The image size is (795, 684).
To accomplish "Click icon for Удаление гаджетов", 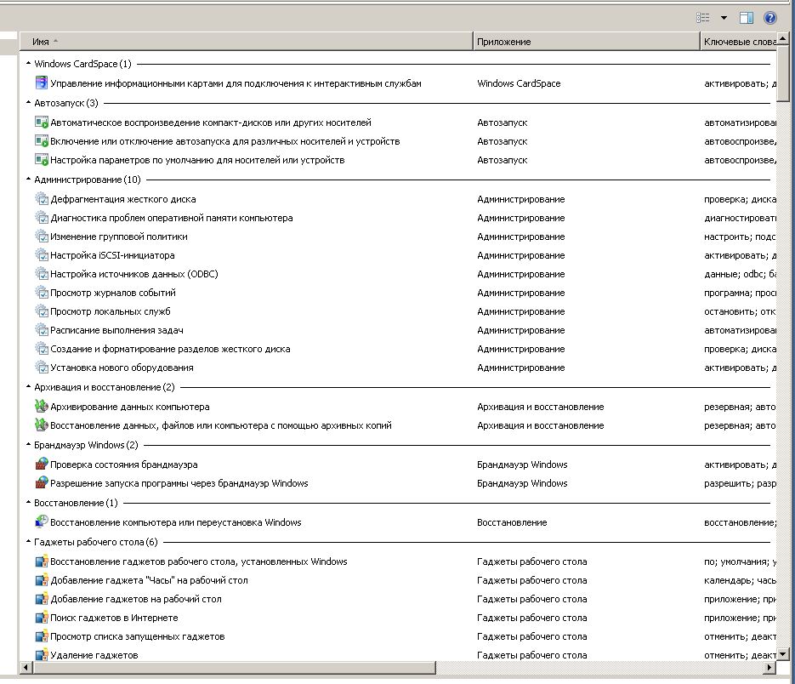I will [x=42, y=655].
